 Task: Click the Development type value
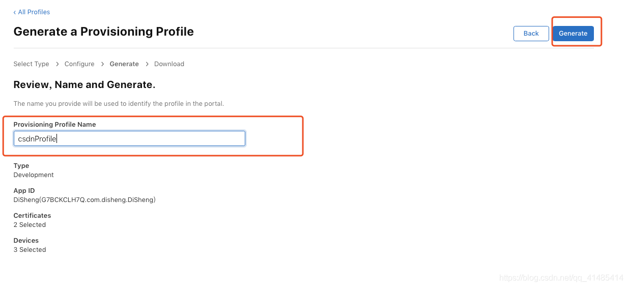point(34,175)
